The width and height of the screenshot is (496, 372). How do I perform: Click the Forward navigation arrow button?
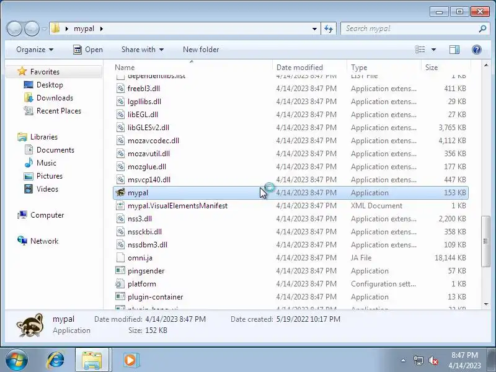pyautogui.click(x=32, y=29)
